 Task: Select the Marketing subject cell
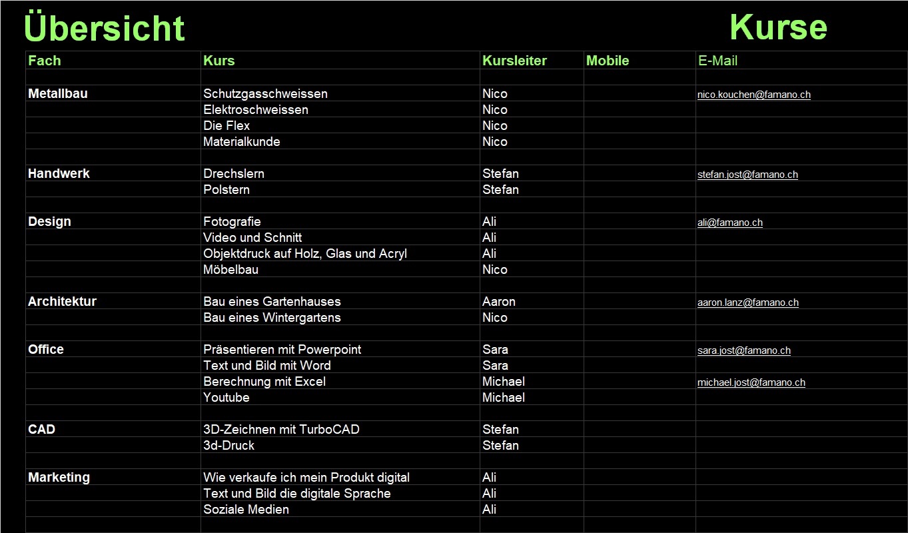[59, 478]
